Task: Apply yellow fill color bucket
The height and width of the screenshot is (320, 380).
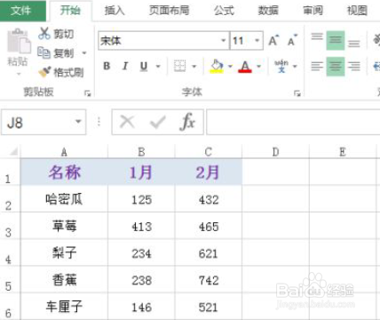Action: point(217,66)
